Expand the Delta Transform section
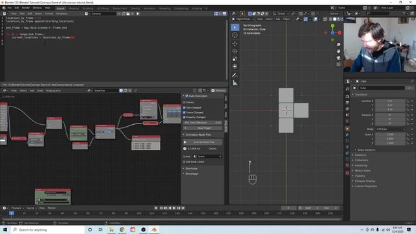The height and width of the screenshot is (234, 416). pos(366,150)
